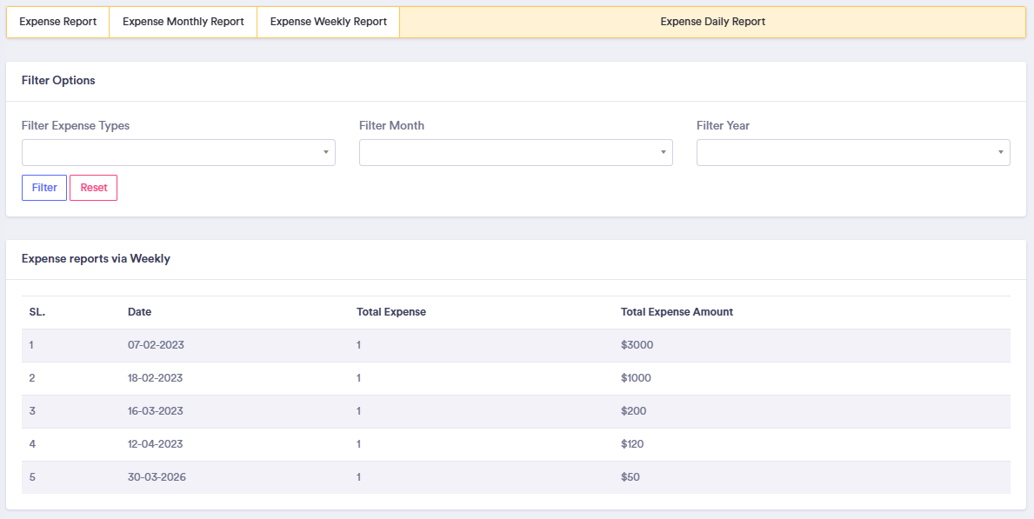The image size is (1034, 519).
Task: Select the Expense Daily Report tab
Action: click(x=712, y=22)
